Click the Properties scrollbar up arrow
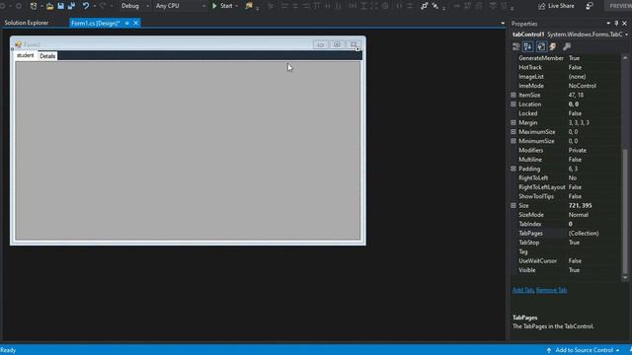Screen dimensions: 632x355 pos(625,58)
